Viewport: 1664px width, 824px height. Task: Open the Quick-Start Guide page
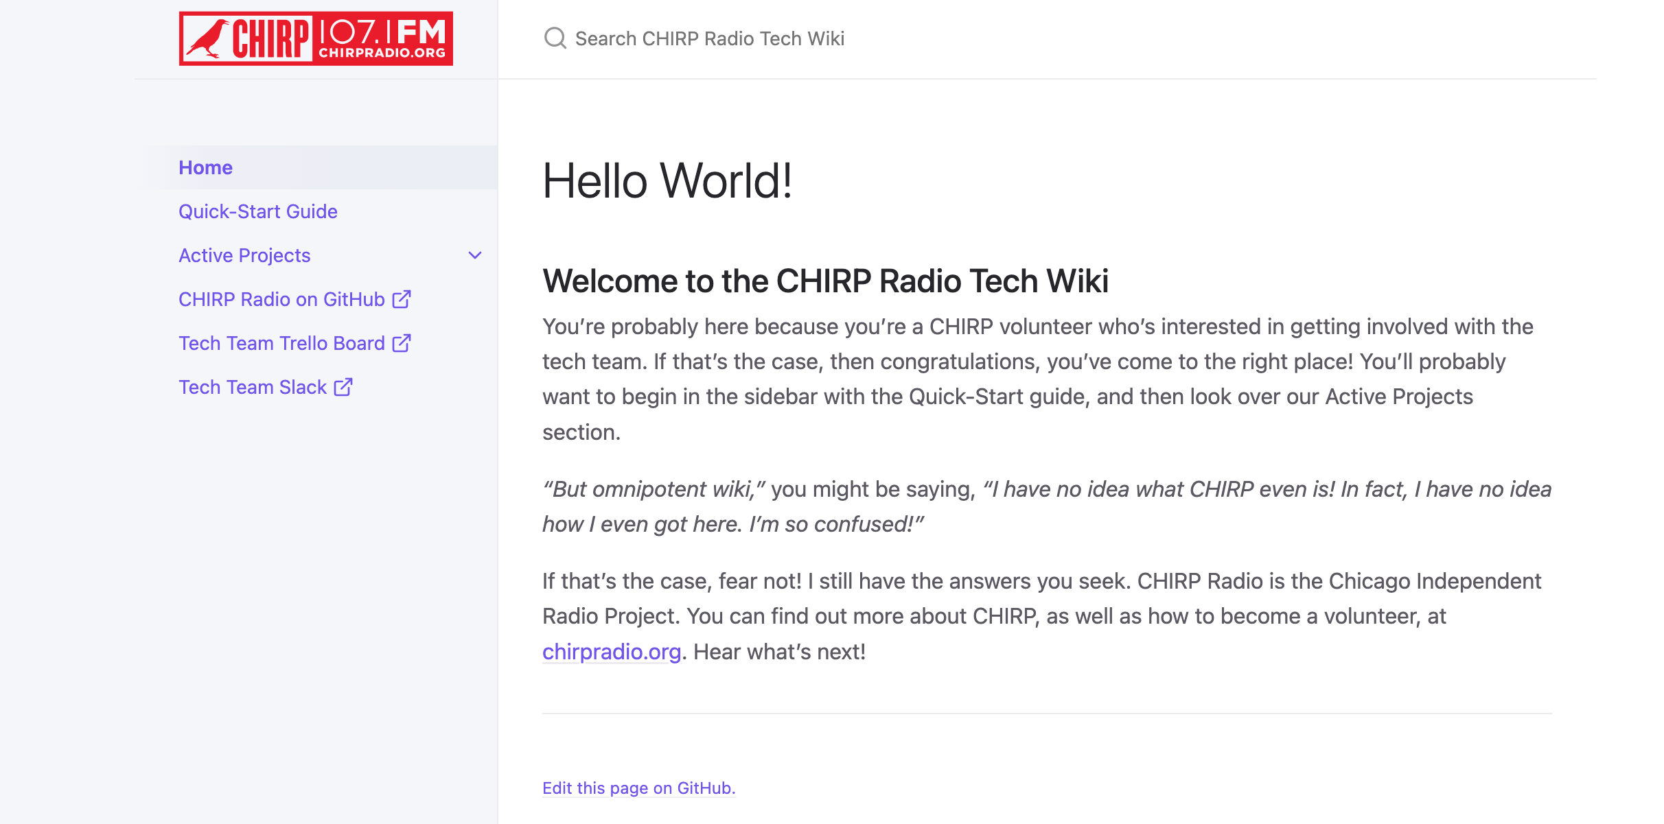[x=258, y=211]
